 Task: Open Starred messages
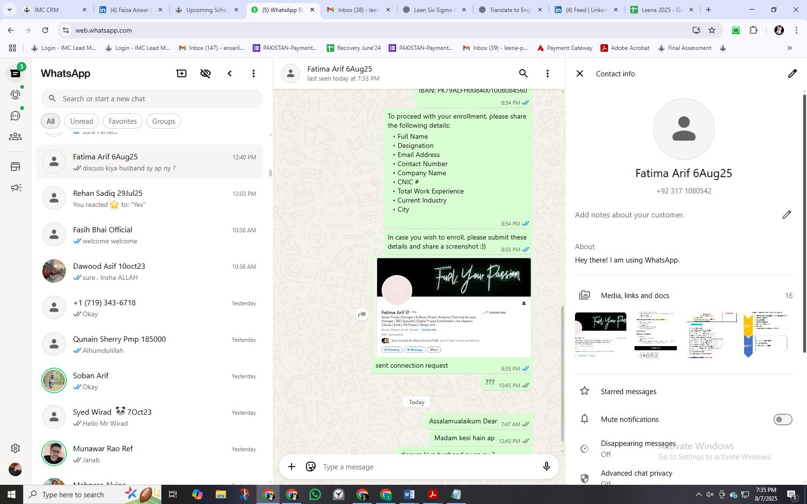[684, 392]
